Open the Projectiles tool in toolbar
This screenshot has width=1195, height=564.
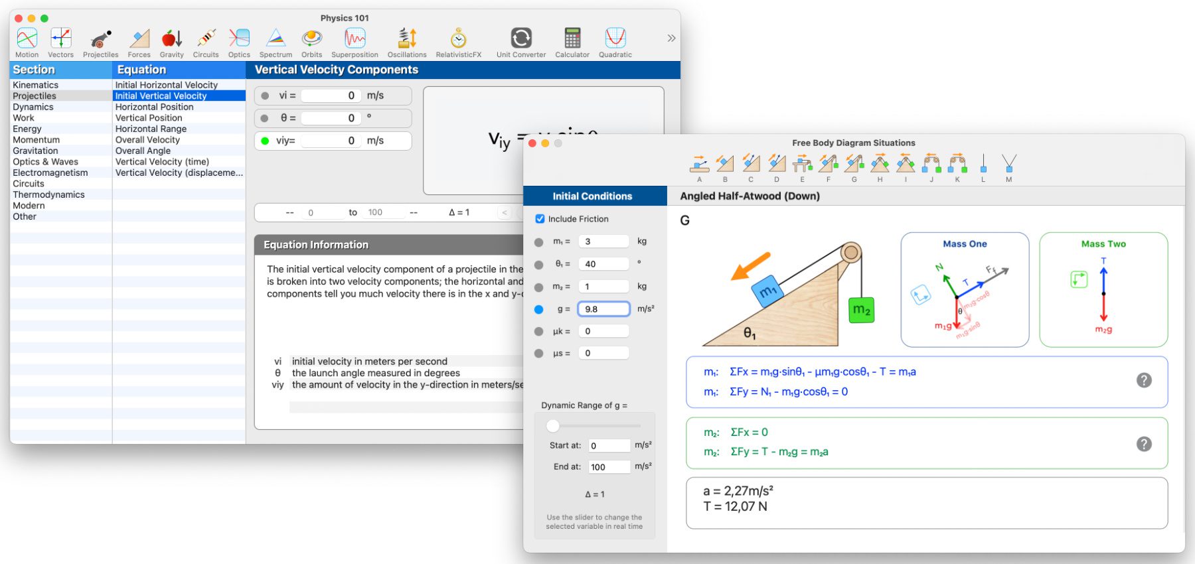[x=100, y=42]
